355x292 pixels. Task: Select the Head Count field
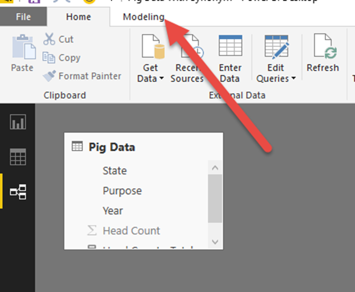coord(131,230)
